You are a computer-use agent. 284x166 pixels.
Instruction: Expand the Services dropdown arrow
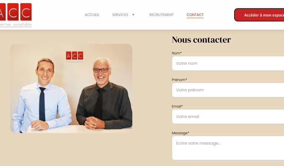click(x=133, y=15)
